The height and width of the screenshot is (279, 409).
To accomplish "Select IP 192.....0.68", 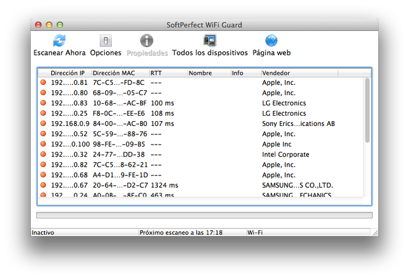I will pos(69,175).
